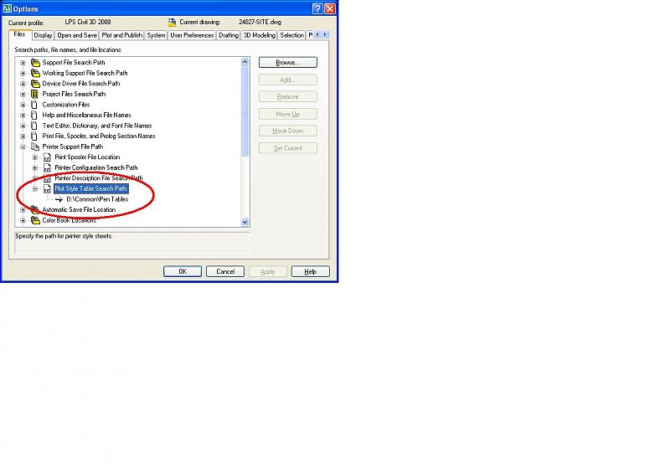Click the Printer Configuration Search Path icon

[x=47, y=168]
